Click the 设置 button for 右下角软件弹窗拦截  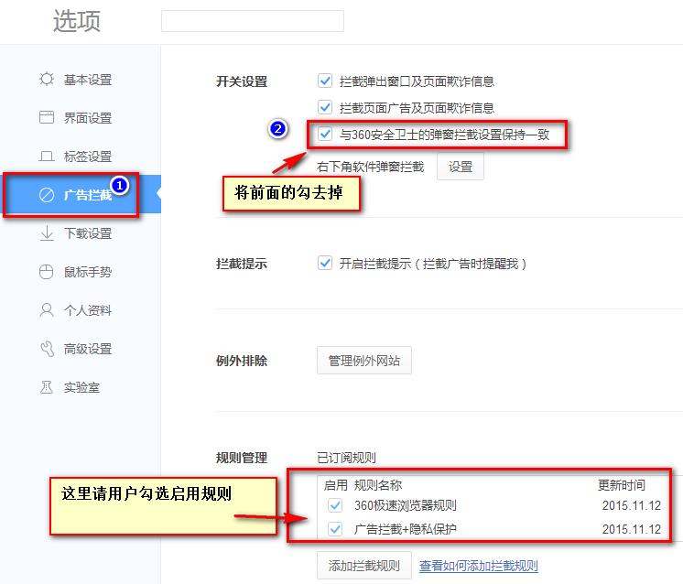460,168
